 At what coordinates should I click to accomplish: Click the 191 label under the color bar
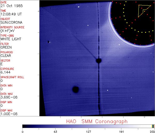tap(121, 131)
